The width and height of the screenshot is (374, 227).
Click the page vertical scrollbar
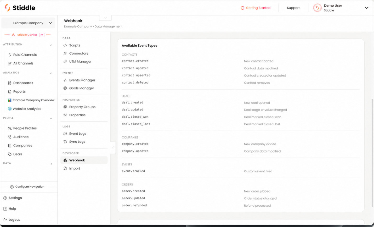(x=372, y=153)
